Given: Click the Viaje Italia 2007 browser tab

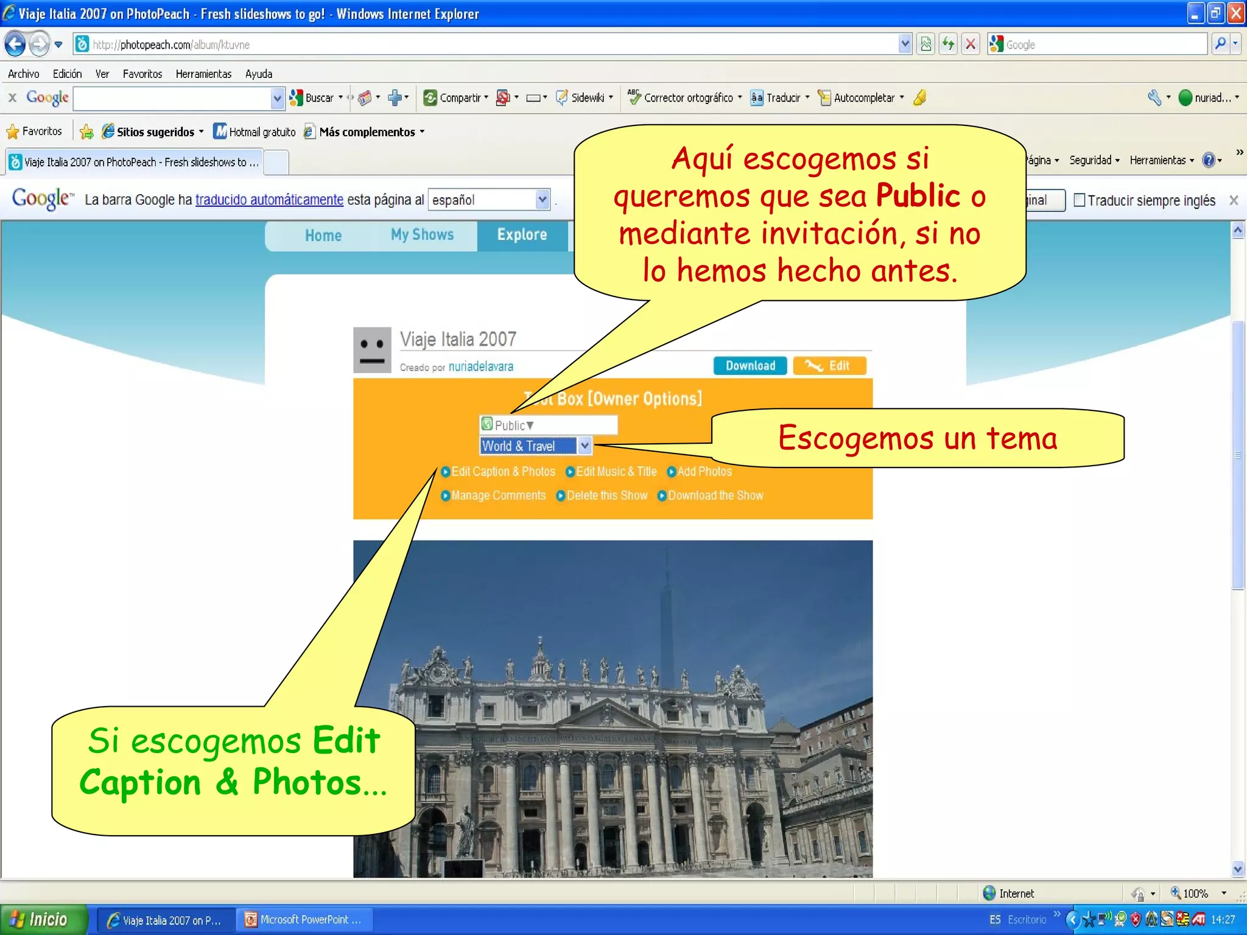Looking at the screenshot, I should (135, 162).
